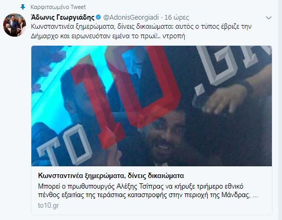The height and width of the screenshot is (220, 282).
Task: Select the 'Καρφιτσωμένο Tweet' label
Action: coord(58,7)
